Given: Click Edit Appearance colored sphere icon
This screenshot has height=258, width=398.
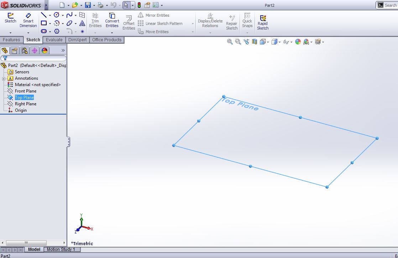Looking at the screenshot, I should (x=297, y=42).
